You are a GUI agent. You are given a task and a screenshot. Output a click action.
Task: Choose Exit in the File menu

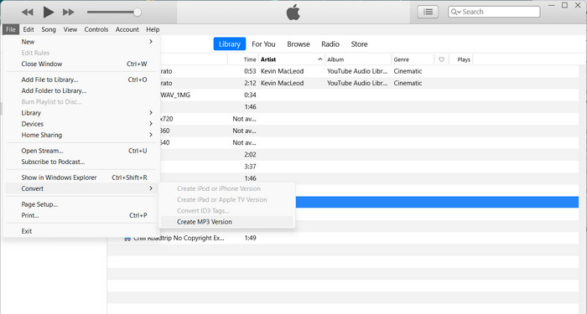click(81, 231)
